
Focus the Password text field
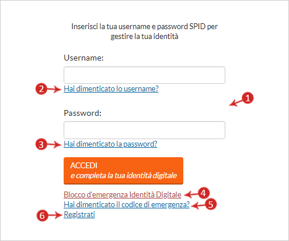(x=144, y=130)
